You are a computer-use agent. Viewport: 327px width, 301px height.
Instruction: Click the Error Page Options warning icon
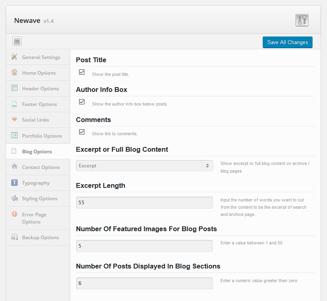(14, 214)
